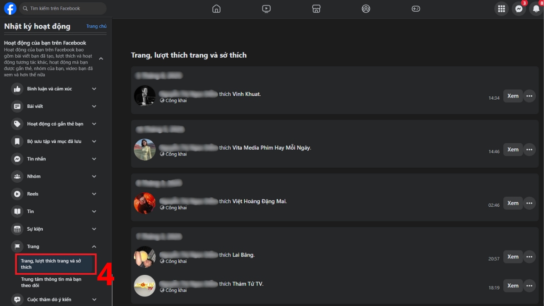Open the Messenger icon with badge
The width and height of the screenshot is (544, 306).
tap(519, 9)
